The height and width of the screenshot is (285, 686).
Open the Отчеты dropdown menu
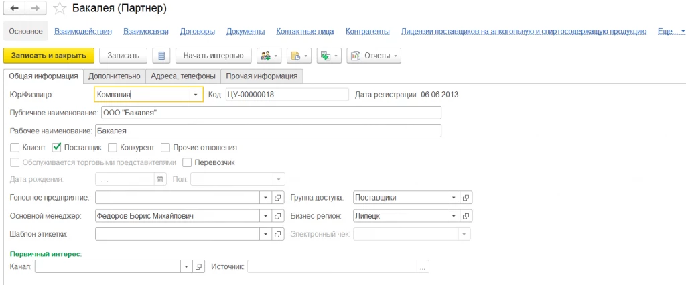(x=374, y=56)
